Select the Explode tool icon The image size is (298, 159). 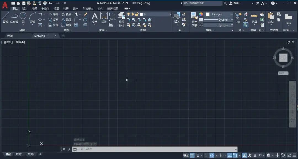(x=85, y=20)
